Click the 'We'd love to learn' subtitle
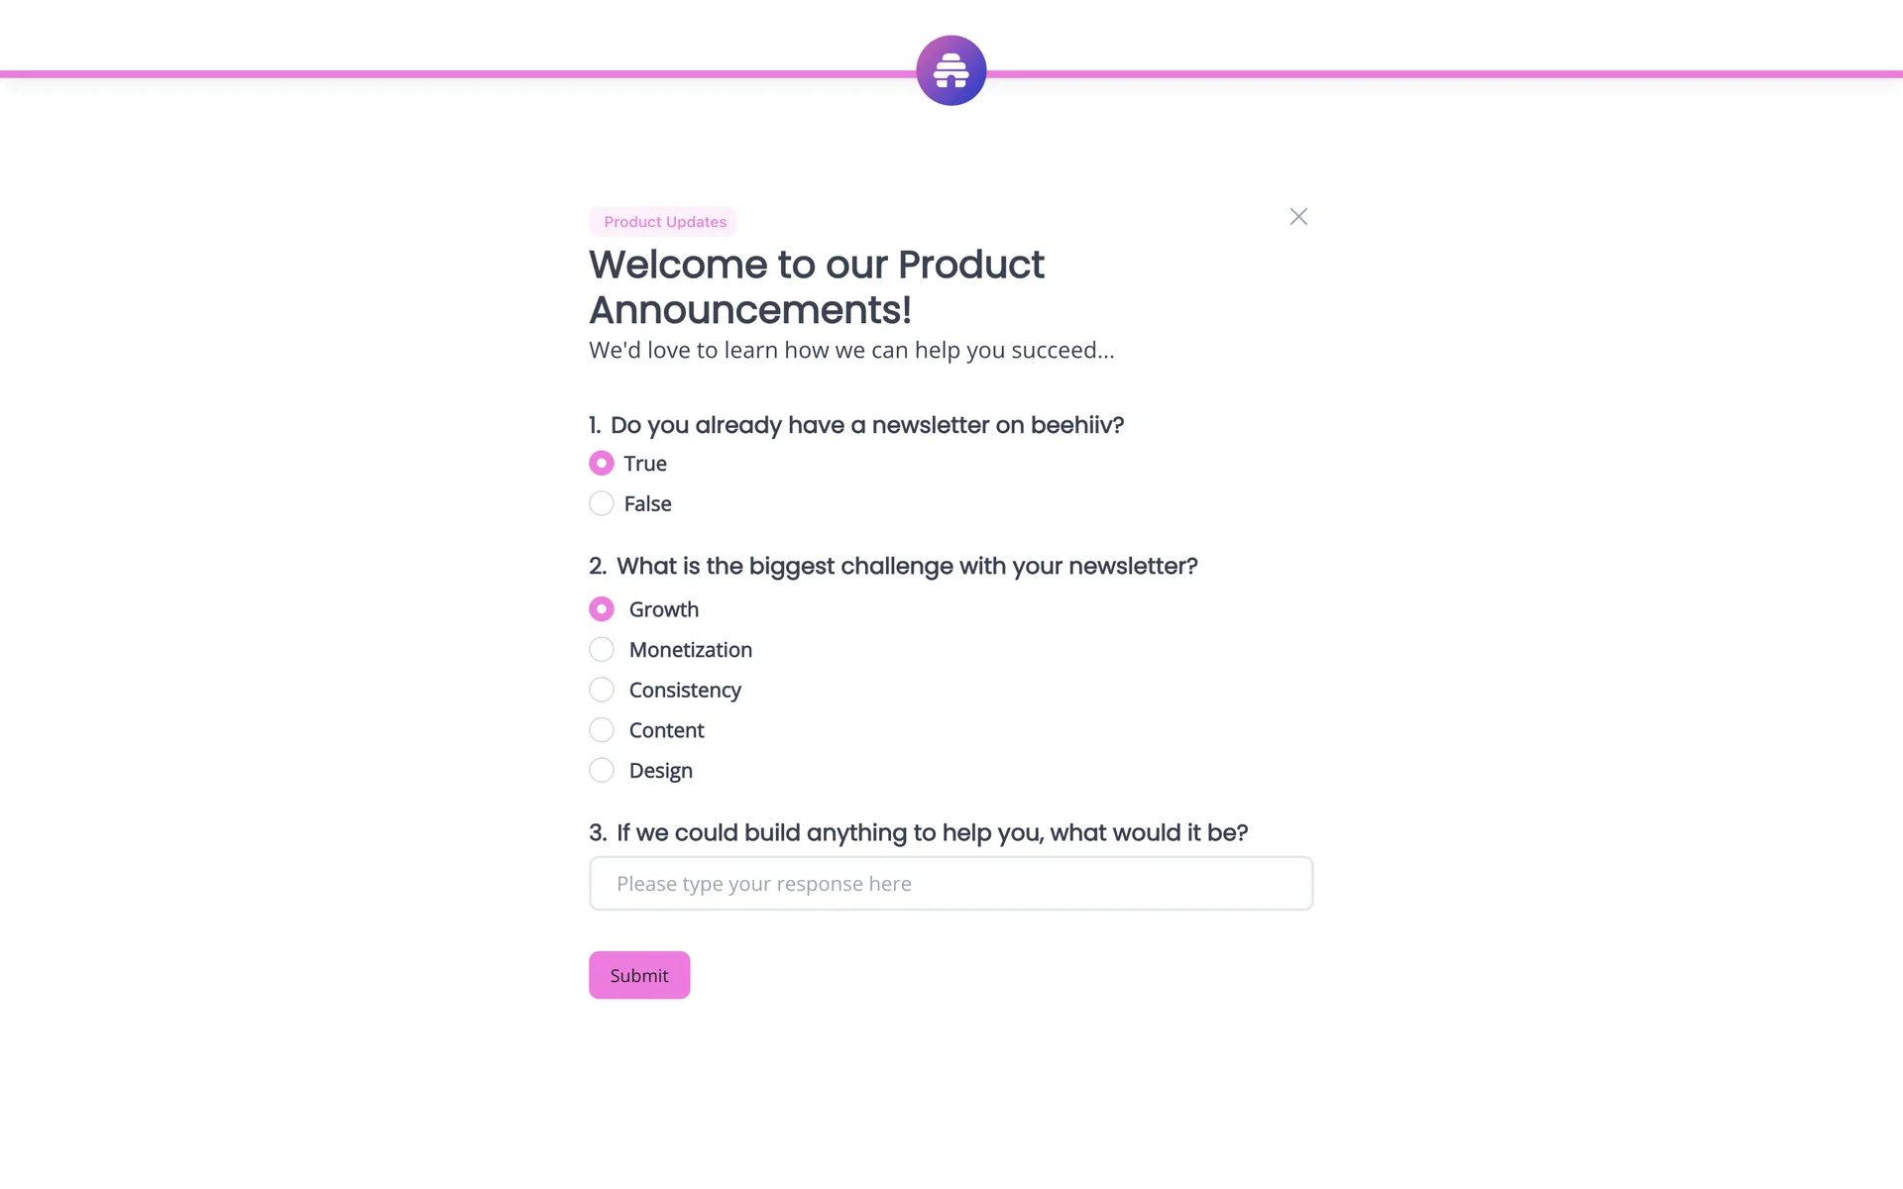This screenshot has width=1903, height=1189. pos(851,351)
